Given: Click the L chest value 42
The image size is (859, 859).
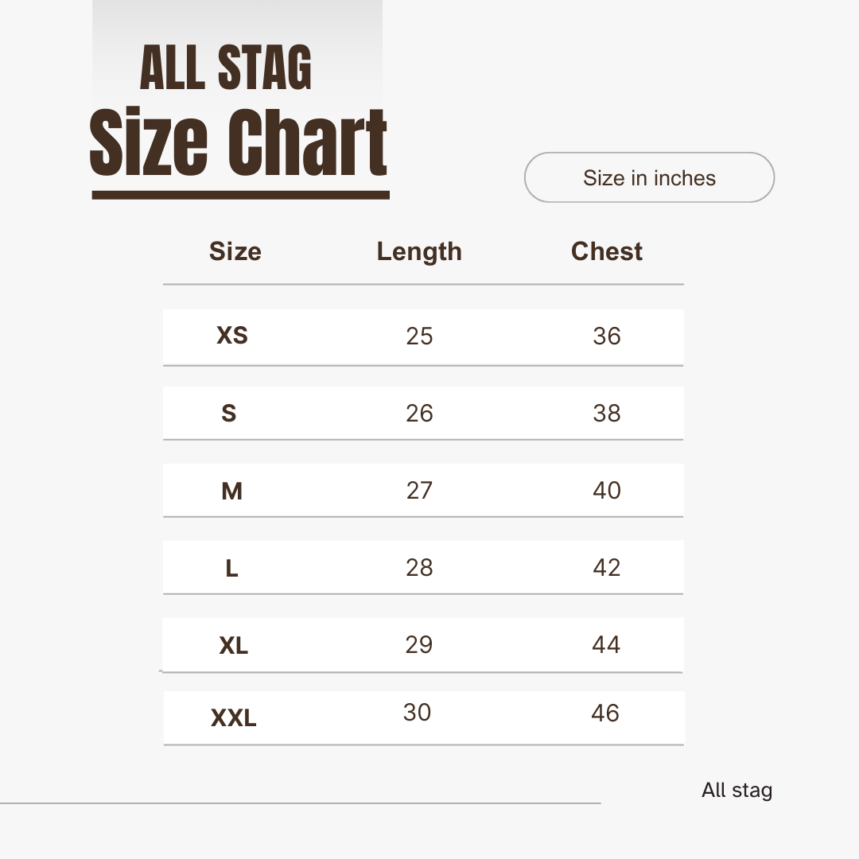Looking at the screenshot, I should [x=606, y=568].
